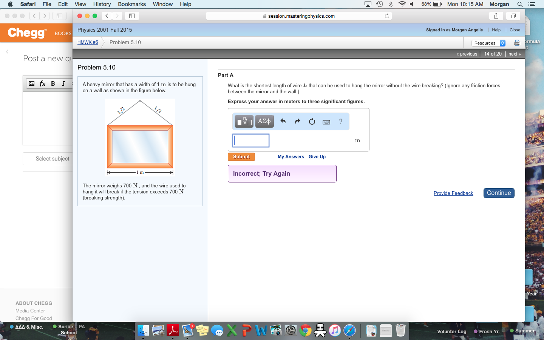
Task: Click the Safari address bar
Action: tap(299, 16)
